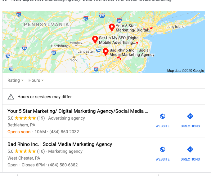This screenshot has width=211, height=176.
Task: Click DIRECTIONS label under Bad Rhino Inc.
Action: tap(190, 159)
